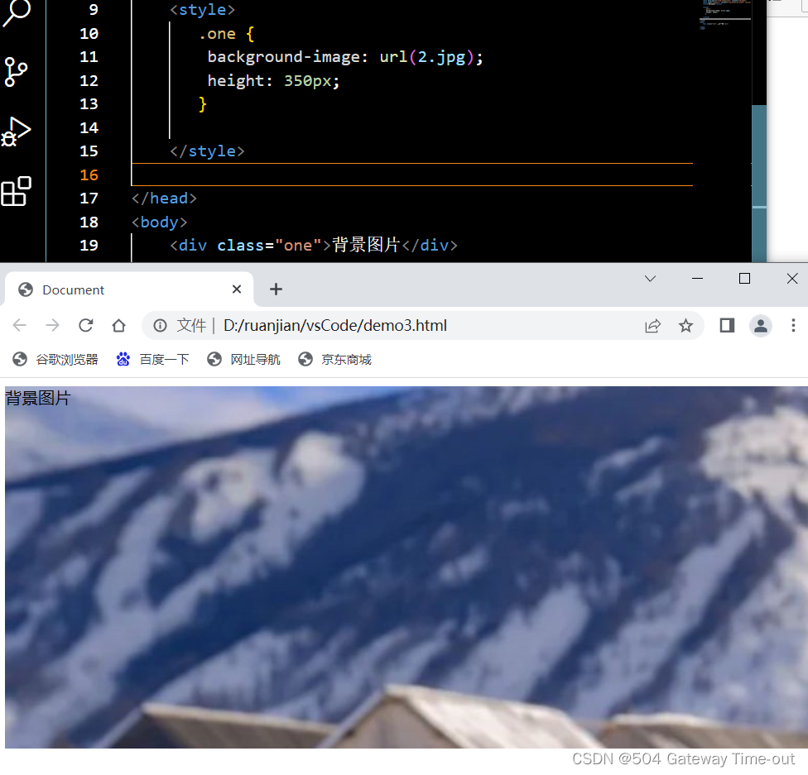Open the Source Control view

[x=16, y=72]
